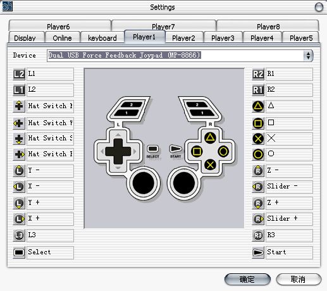Click the field showing Start
327x291 pixels.
(x=289, y=252)
